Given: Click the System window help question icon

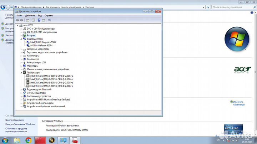Looking at the screenshot, I should 252,12.
